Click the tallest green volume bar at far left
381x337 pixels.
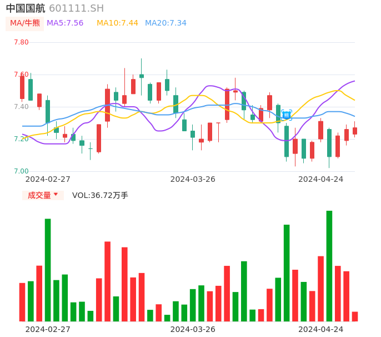[48, 270]
